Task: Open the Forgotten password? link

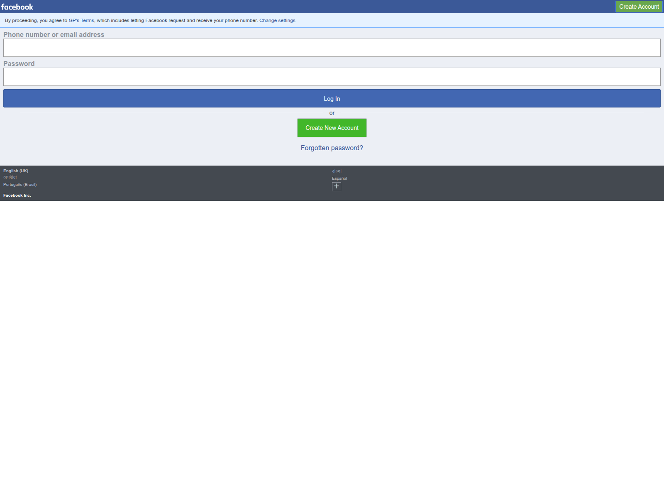Action: tap(332, 148)
